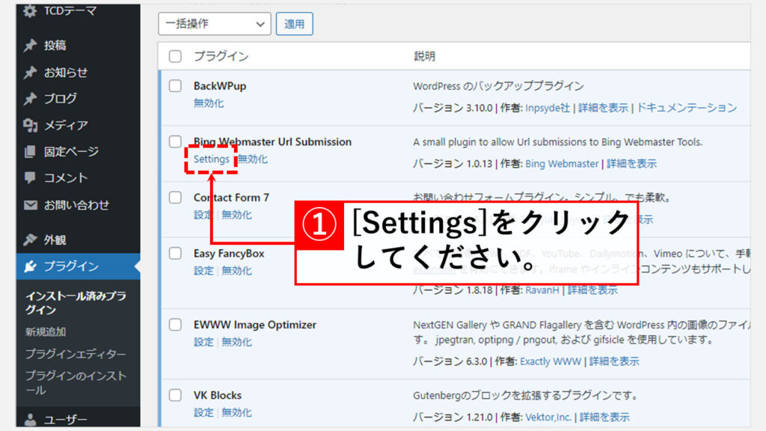Click the プラグイン column header

tap(221, 56)
